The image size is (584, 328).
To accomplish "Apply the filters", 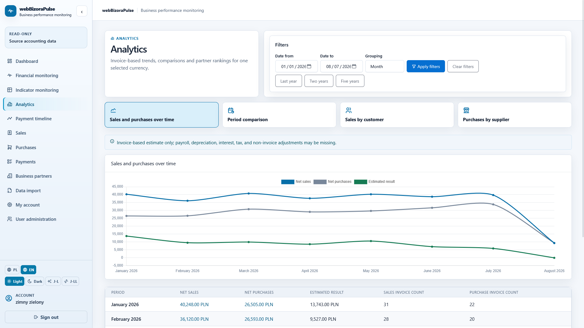I will [426, 66].
